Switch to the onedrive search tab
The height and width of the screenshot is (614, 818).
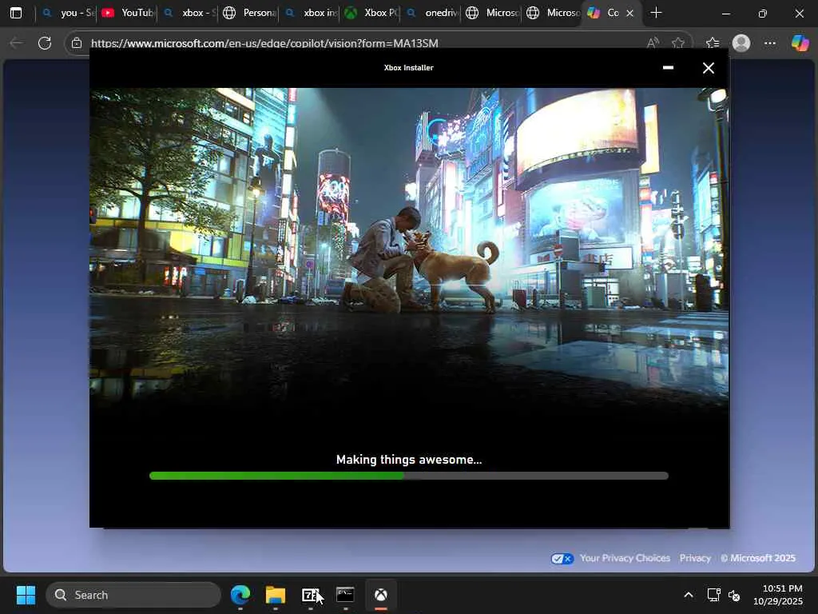pos(431,13)
